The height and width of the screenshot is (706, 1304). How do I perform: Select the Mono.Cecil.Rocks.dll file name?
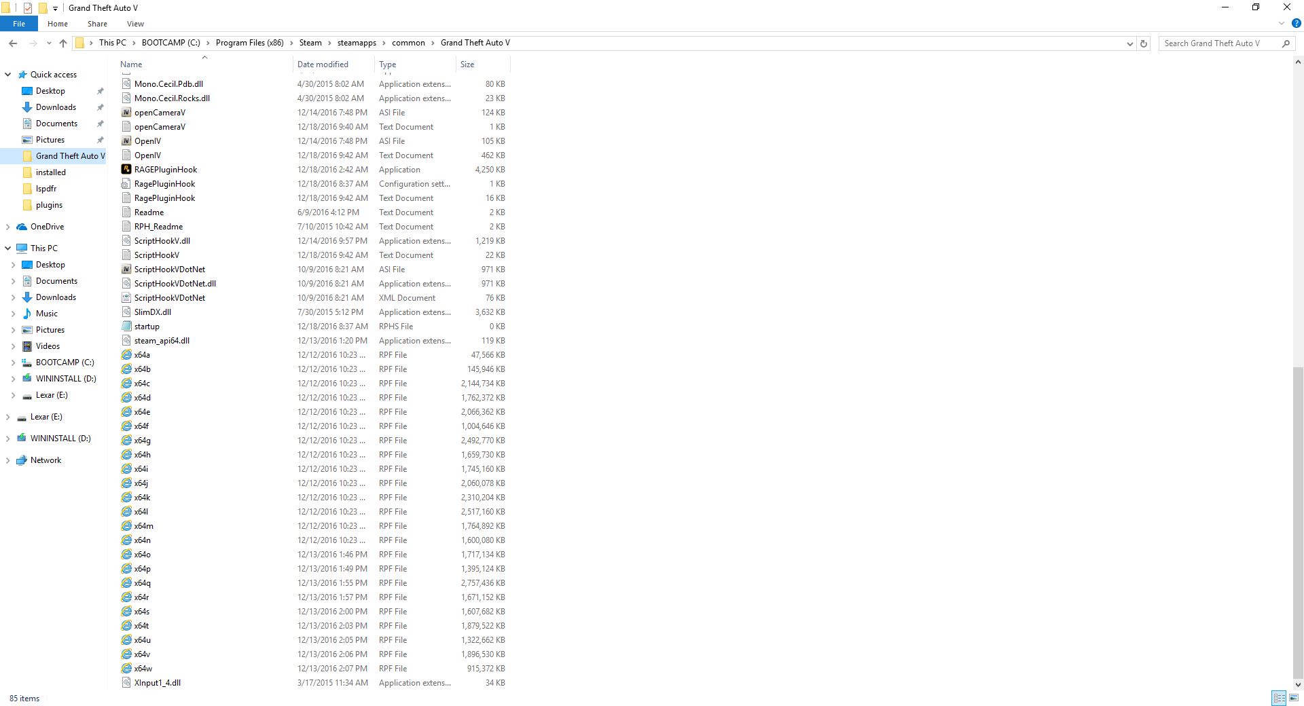point(172,98)
